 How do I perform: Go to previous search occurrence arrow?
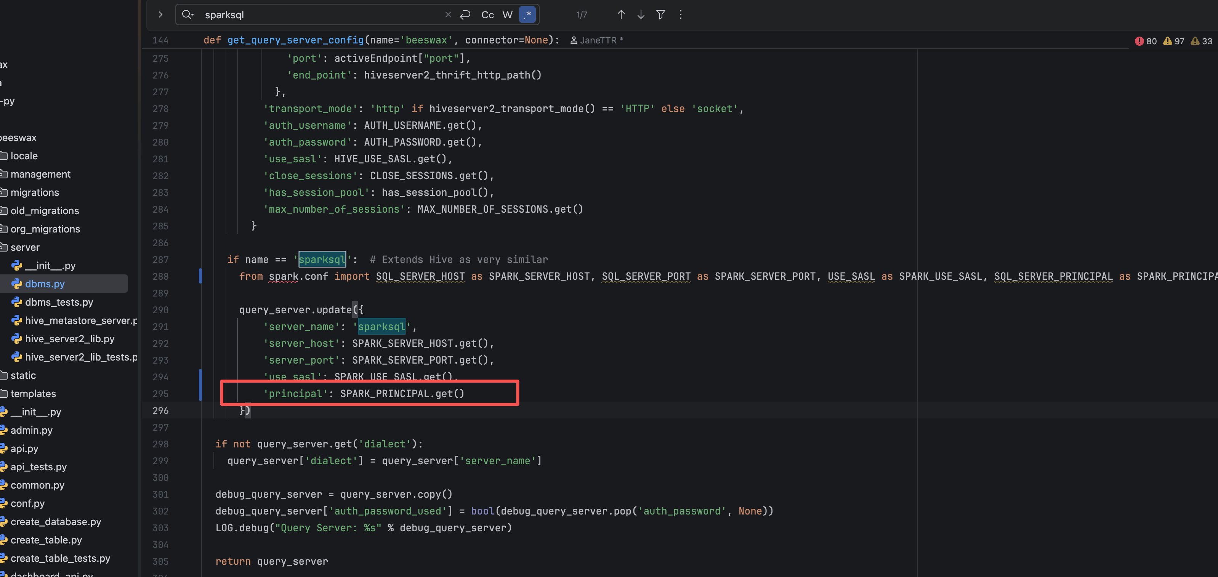pyautogui.click(x=621, y=14)
